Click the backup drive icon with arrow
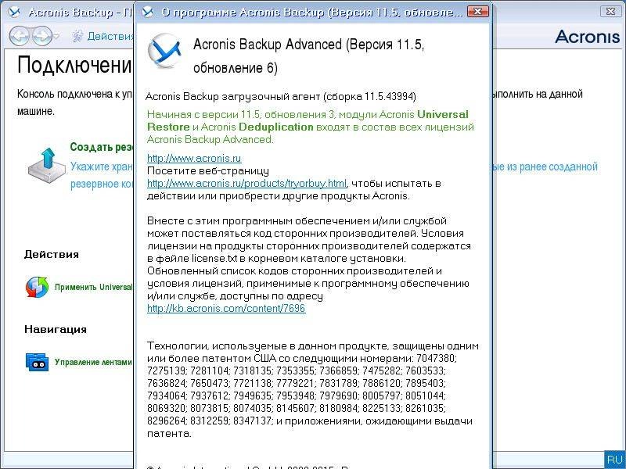Viewport: 626px width, 469px height. coord(47,166)
